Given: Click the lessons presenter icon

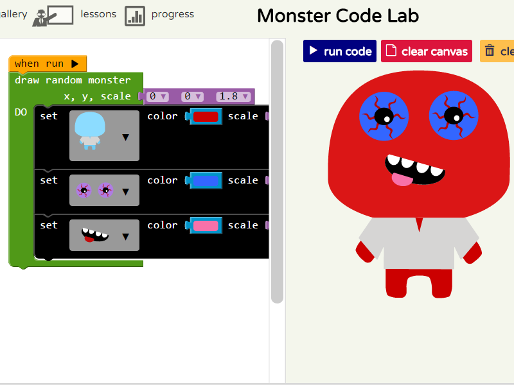Looking at the screenshot, I should tap(53, 15).
